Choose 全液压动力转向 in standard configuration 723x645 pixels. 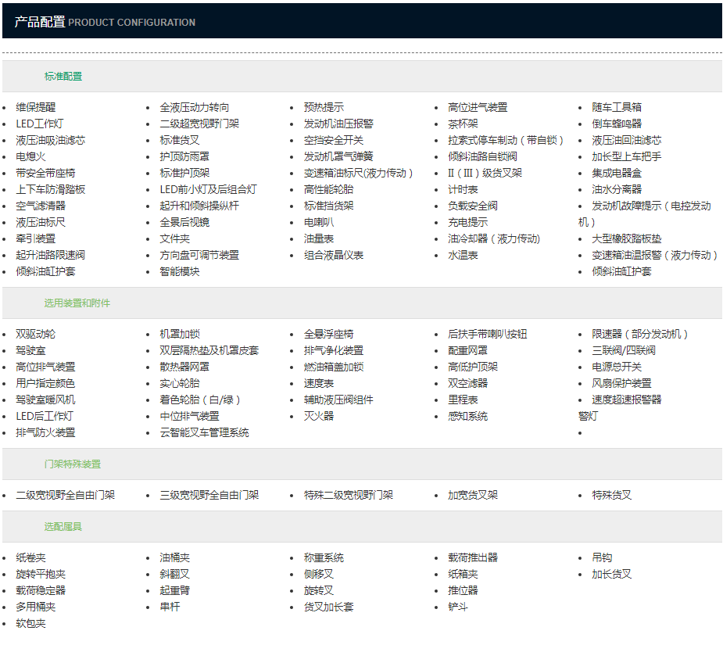(195, 107)
